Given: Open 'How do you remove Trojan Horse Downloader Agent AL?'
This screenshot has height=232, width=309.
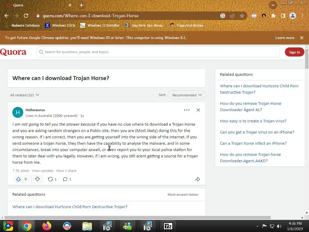Looking at the screenshot, I should pyautogui.click(x=250, y=107).
